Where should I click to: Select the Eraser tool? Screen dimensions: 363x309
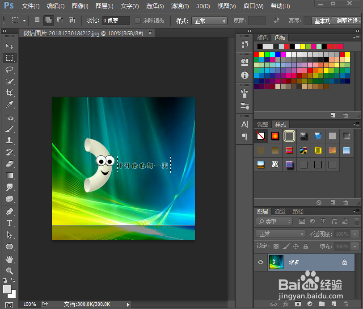(9, 164)
